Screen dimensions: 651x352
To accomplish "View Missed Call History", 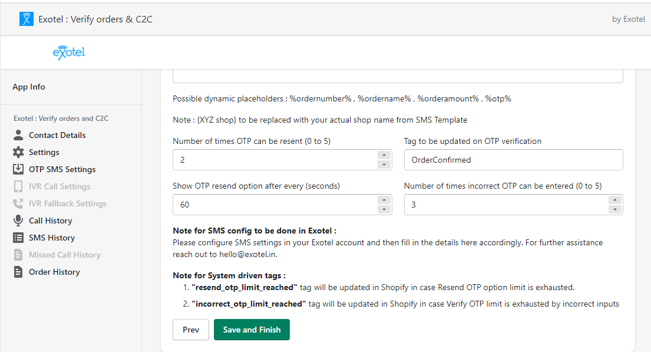I will pyautogui.click(x=65, y=254).
